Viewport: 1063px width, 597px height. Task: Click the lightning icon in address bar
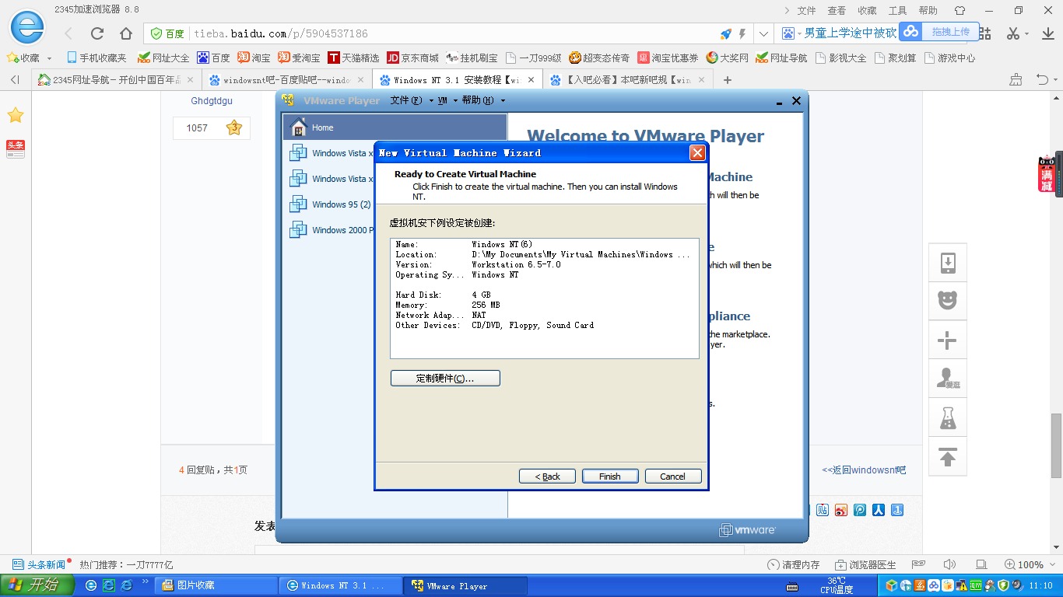pyautogui.click(x=742, y=34)
